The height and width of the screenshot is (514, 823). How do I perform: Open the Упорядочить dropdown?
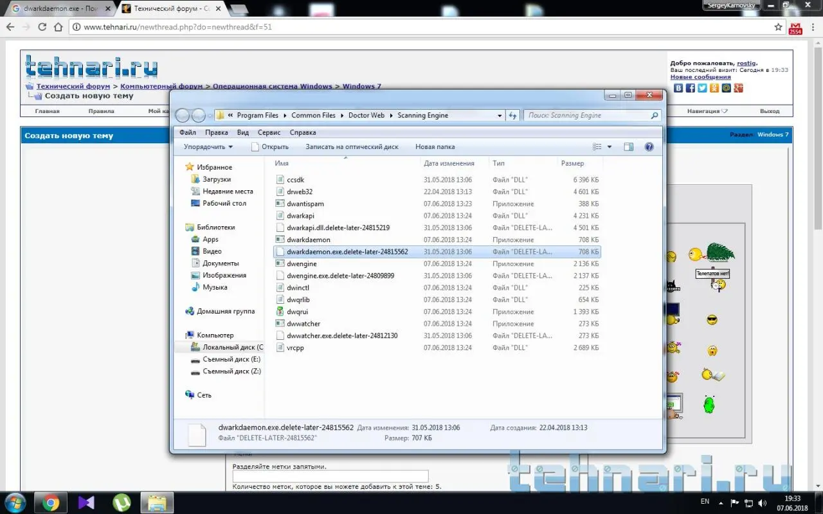(208, 147)
